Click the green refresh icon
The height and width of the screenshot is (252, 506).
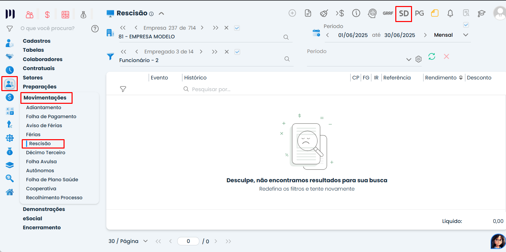tap(432, 56)
